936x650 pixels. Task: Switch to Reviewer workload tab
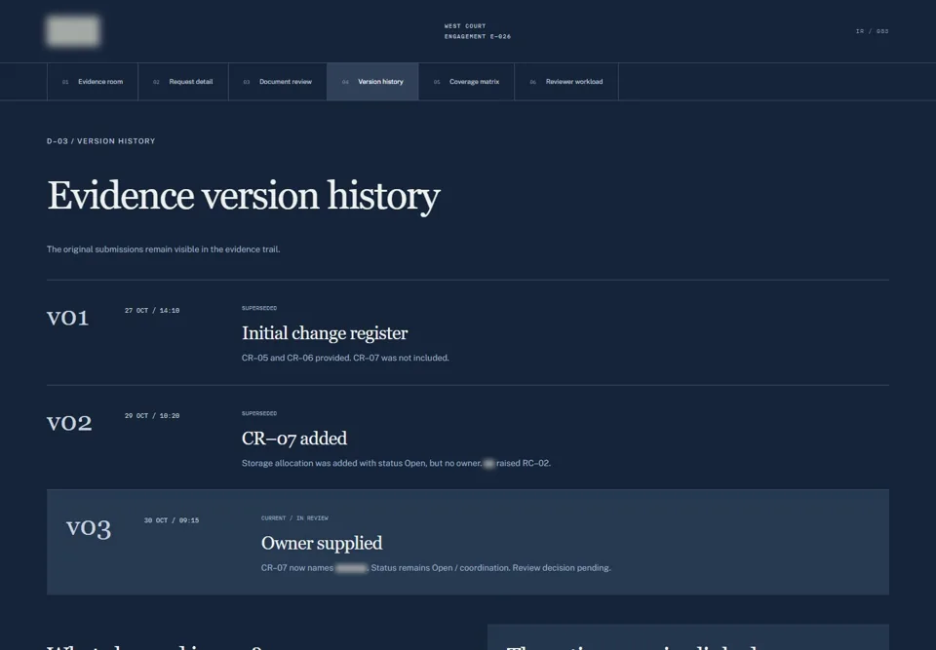[x=566, y=82]
